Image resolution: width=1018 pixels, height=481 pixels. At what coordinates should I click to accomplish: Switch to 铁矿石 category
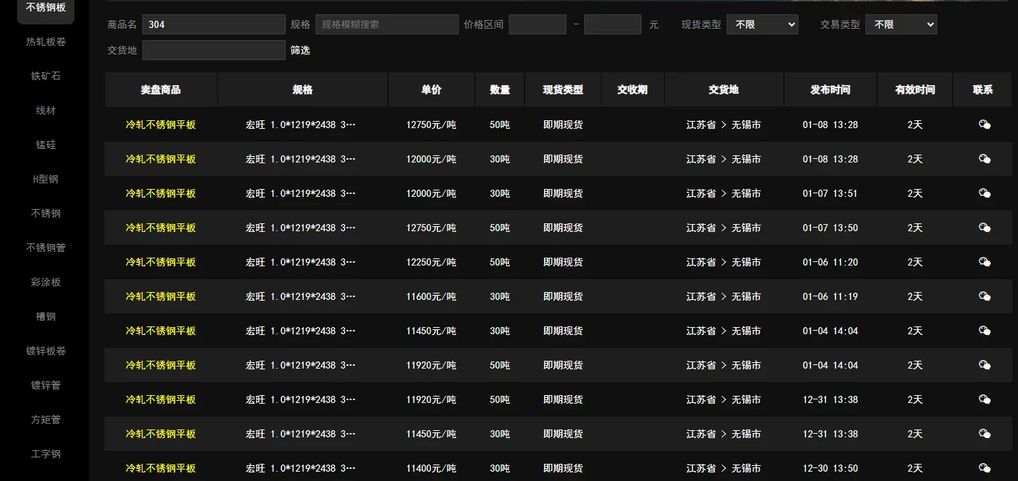point(46,76)
